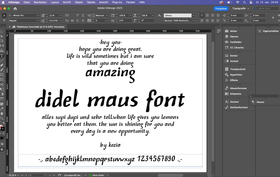
Task: Click the Adobe Stock search field
Action: [266, 8]
